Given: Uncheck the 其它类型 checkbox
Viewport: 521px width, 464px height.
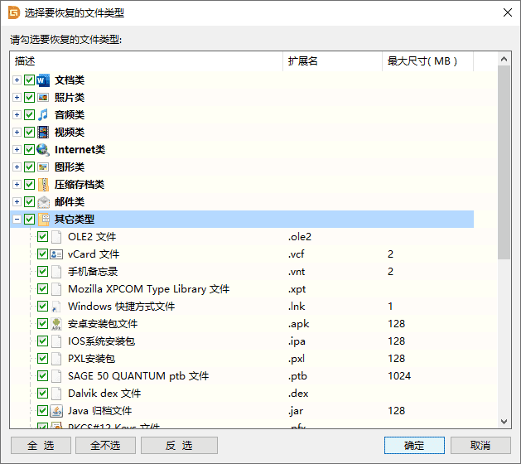Looking at the screenshot, I should click(x=29, y=220).
